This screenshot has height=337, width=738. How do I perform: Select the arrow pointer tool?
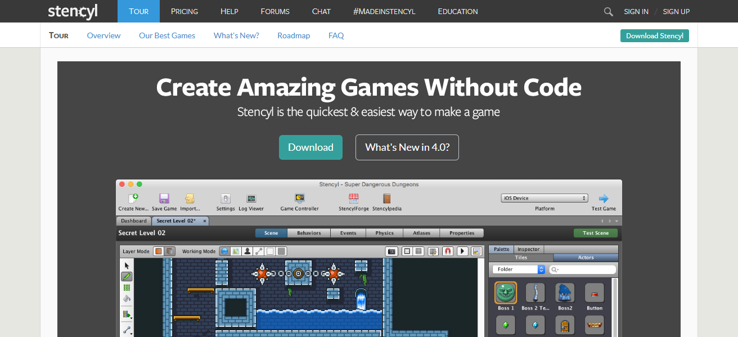127,266
